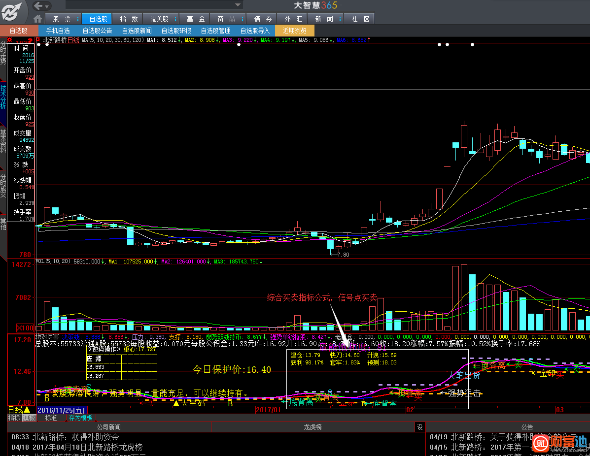
Task: Open the 外汇 menu tab
Action: (293, 19)
